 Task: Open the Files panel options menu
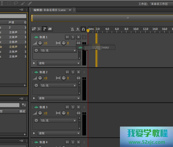pyautogui.click(x=22, y=10)
